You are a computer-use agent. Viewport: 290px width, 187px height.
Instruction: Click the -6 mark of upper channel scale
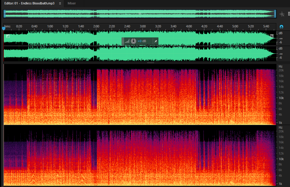click(281, 42)
